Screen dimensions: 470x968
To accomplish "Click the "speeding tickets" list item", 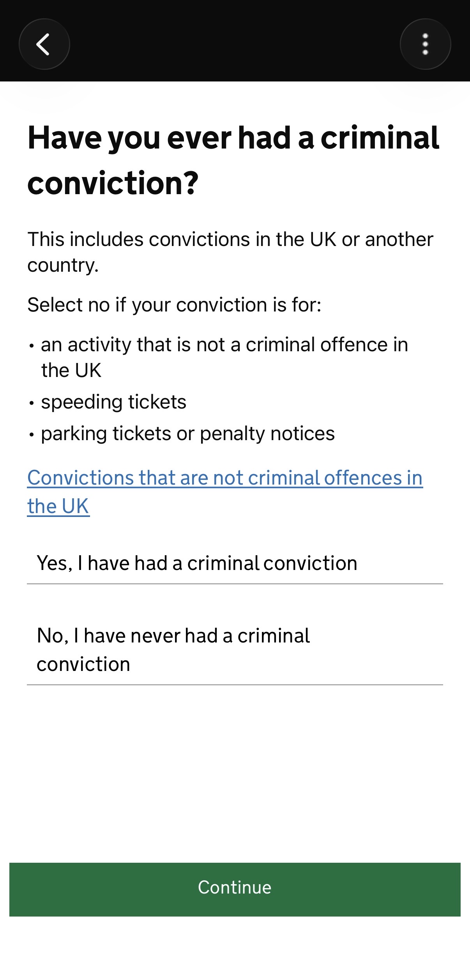I will tap(113, 402).
